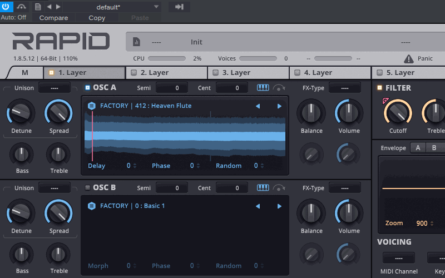The width and height of the screenshot is (445, 278).
Task: Select previous wavetable for OSC A
Action: pyautogui.click(x=258, y=106)
